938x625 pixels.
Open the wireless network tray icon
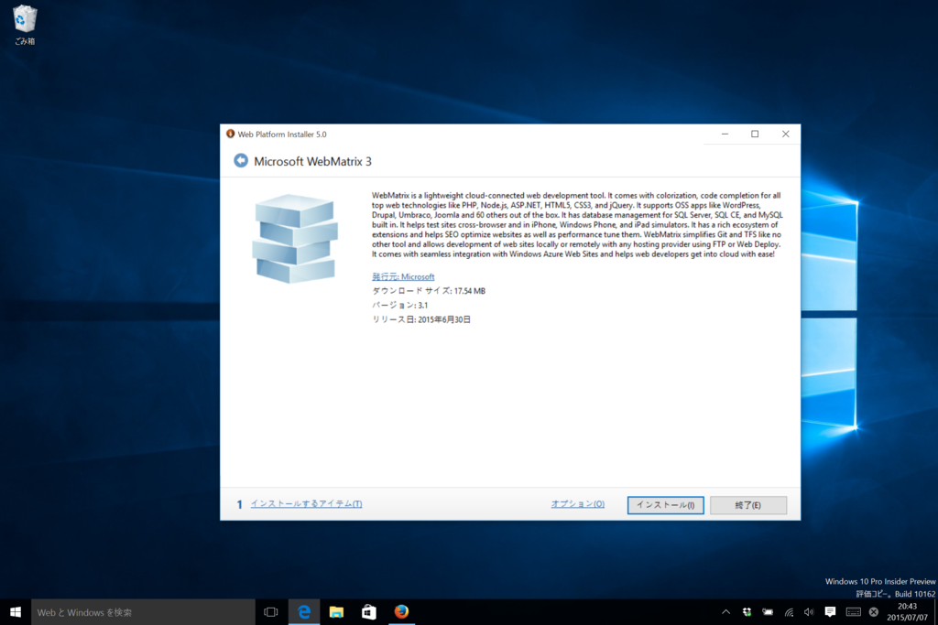[789, 612]
